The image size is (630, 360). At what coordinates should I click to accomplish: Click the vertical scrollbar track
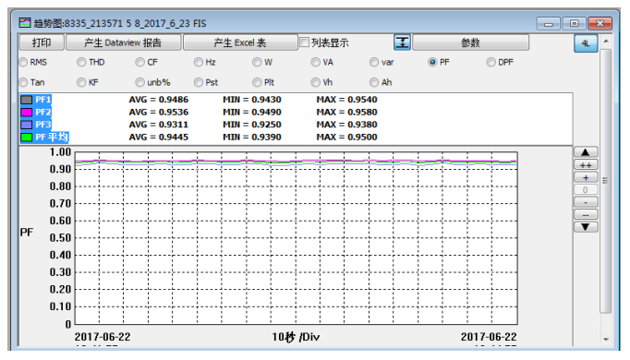[x=606, y=181]
